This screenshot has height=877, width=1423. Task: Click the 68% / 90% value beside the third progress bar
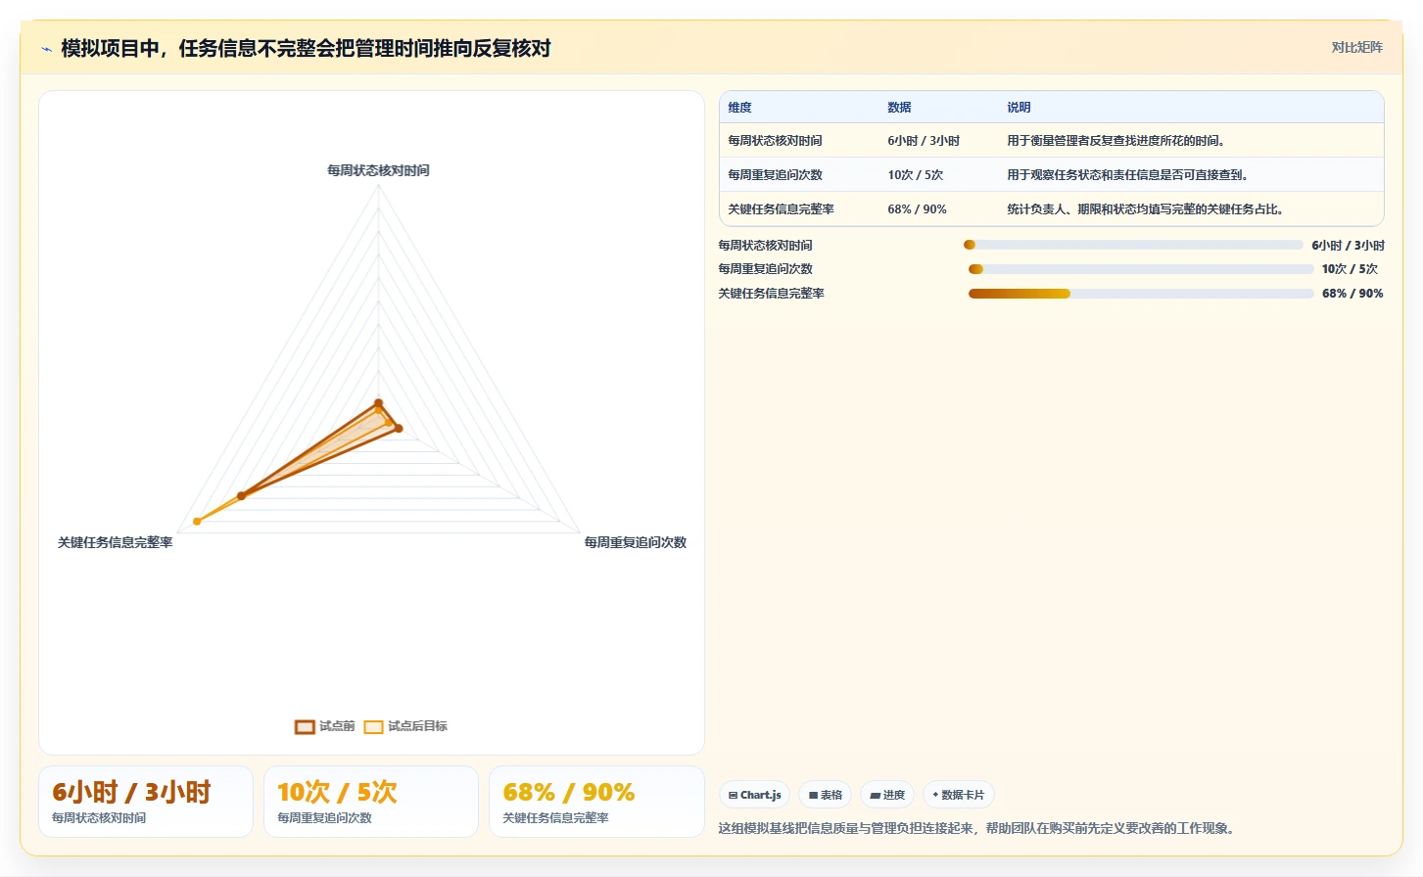[x=1352, y=294]
